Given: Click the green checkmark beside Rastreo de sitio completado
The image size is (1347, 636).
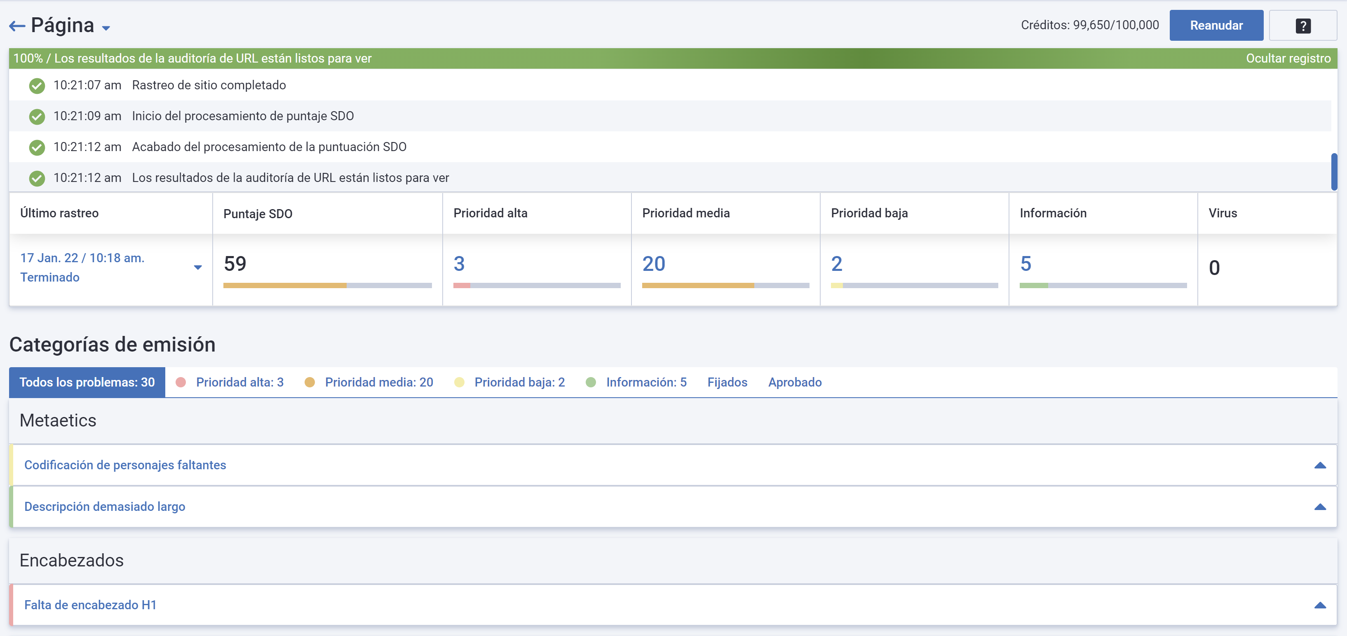Looking at the screenshot, I should point(37,85).
